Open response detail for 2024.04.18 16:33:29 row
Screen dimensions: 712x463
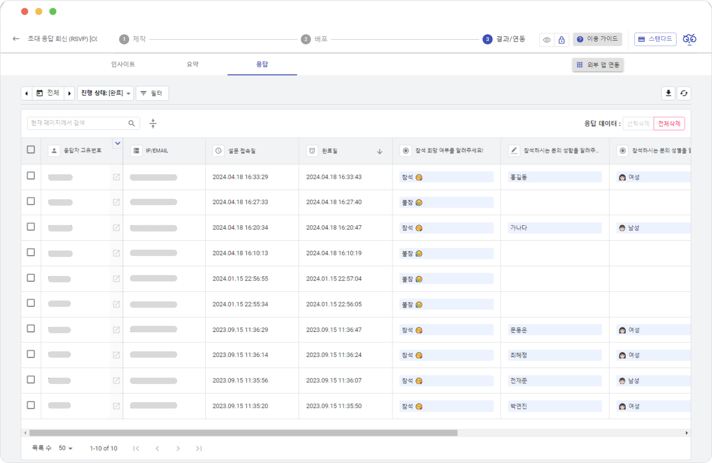[116, 177]
